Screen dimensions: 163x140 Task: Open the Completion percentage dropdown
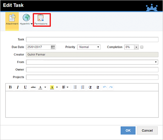point(136,47)
